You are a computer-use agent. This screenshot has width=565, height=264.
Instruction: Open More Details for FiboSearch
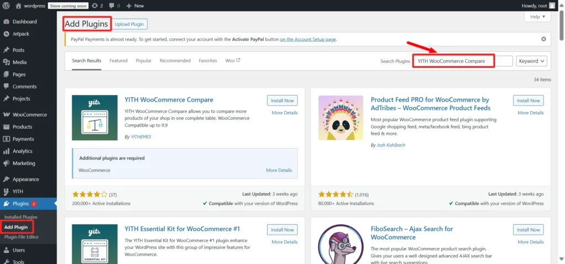point(530,242)
